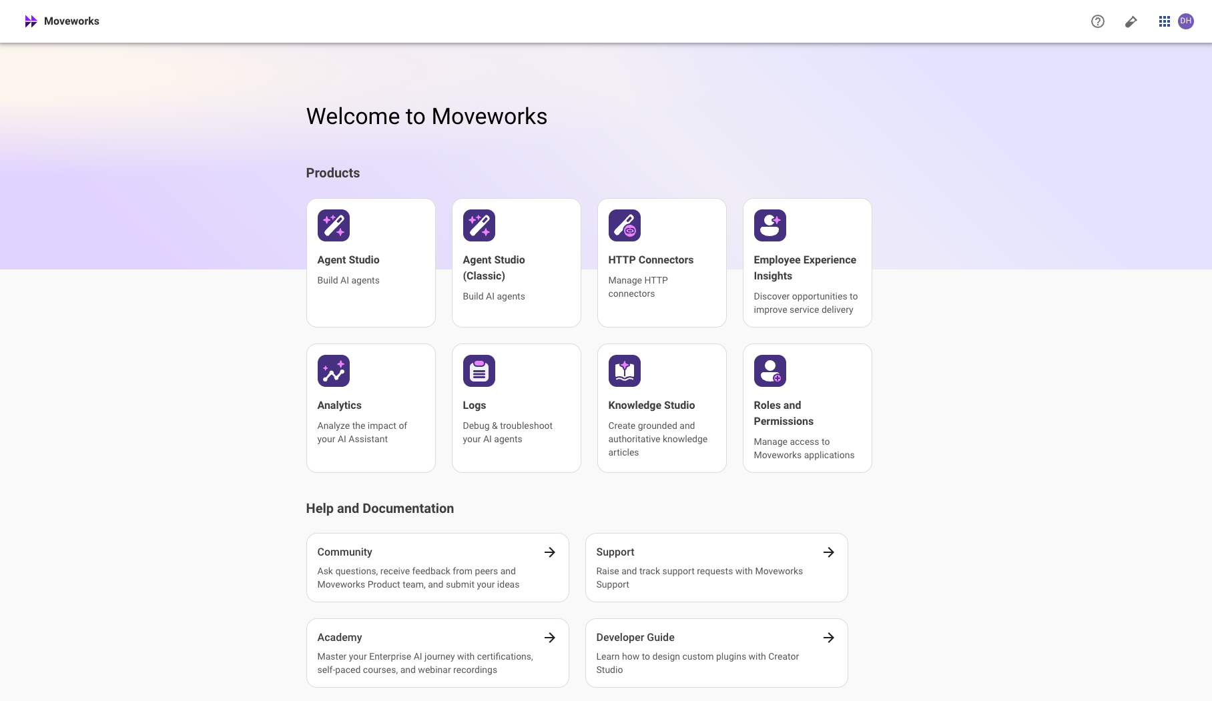Open the apps grid launcher icon
Image resolution: width=1212 pixels, height=701 pixels.
point(1165,21)
